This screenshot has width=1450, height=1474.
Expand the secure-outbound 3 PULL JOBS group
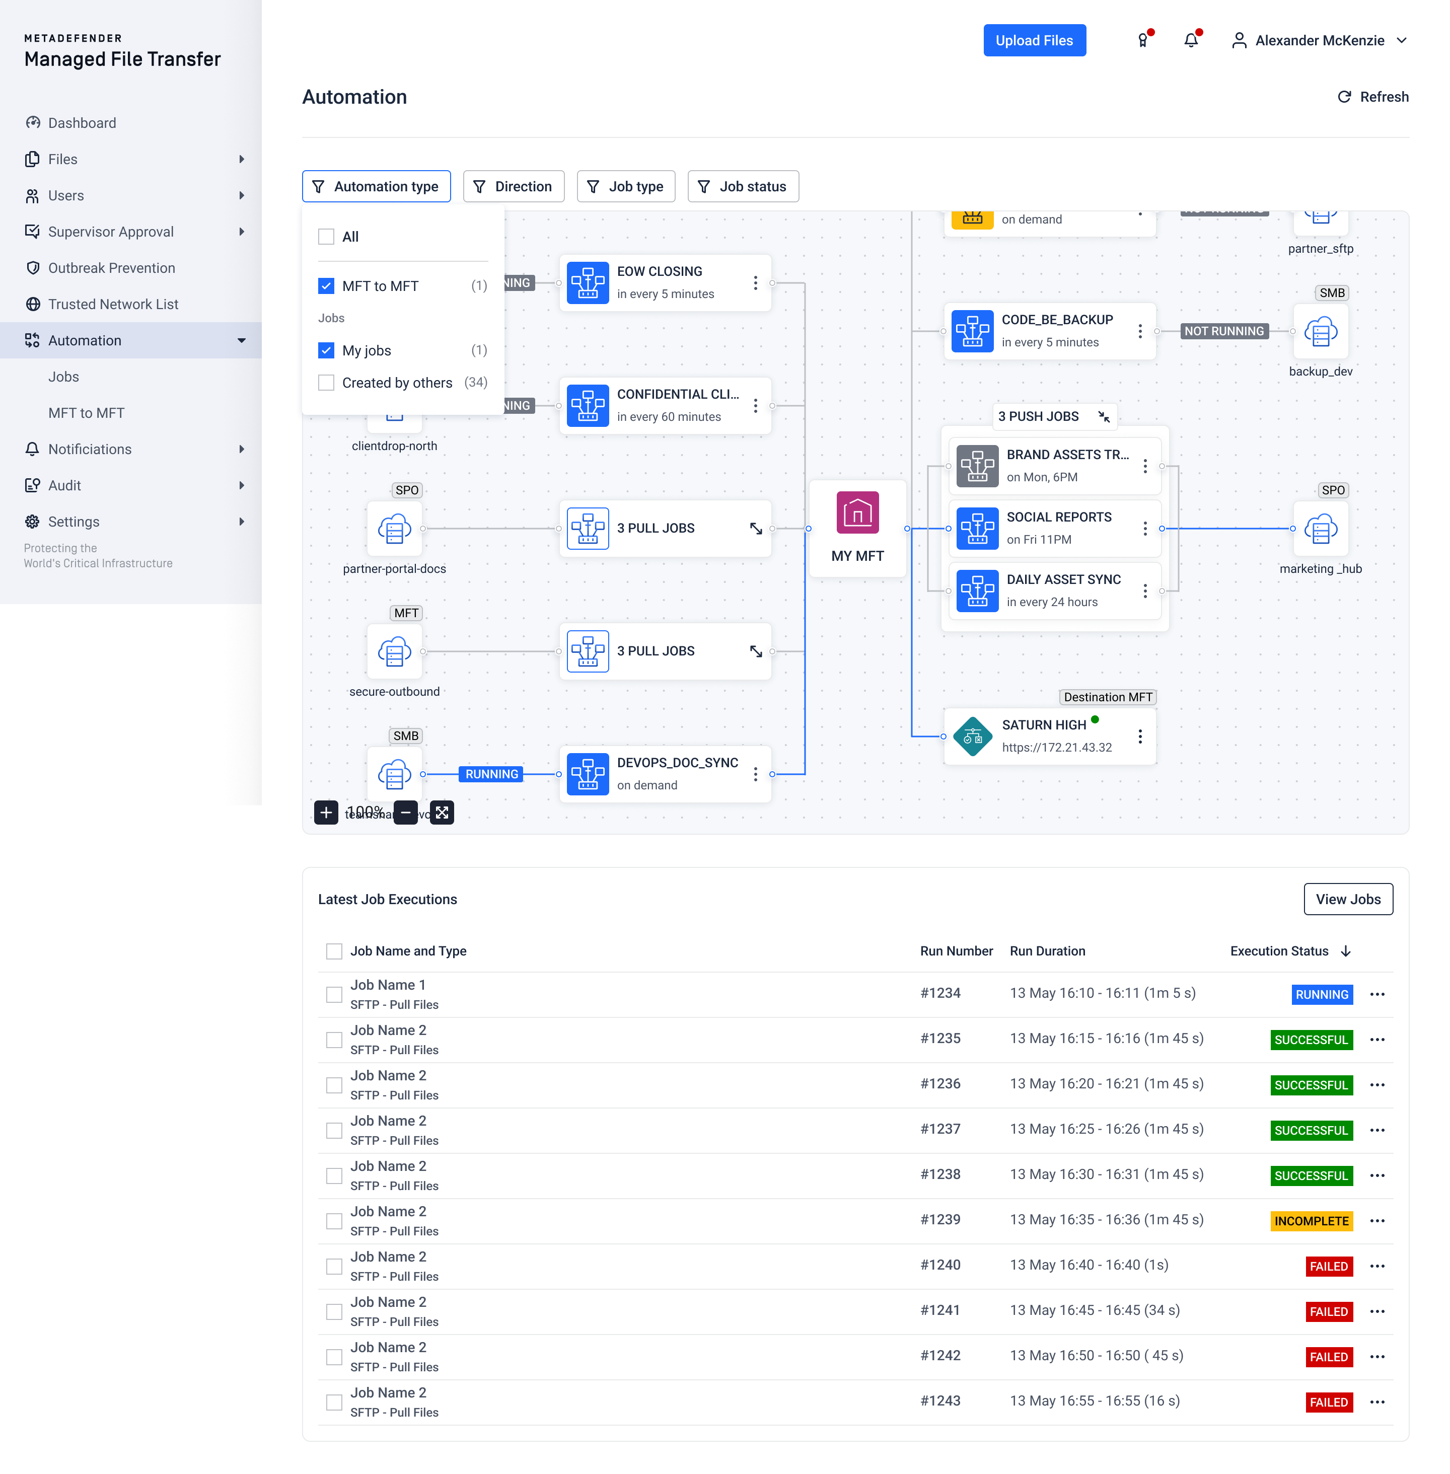click(756, 651)
